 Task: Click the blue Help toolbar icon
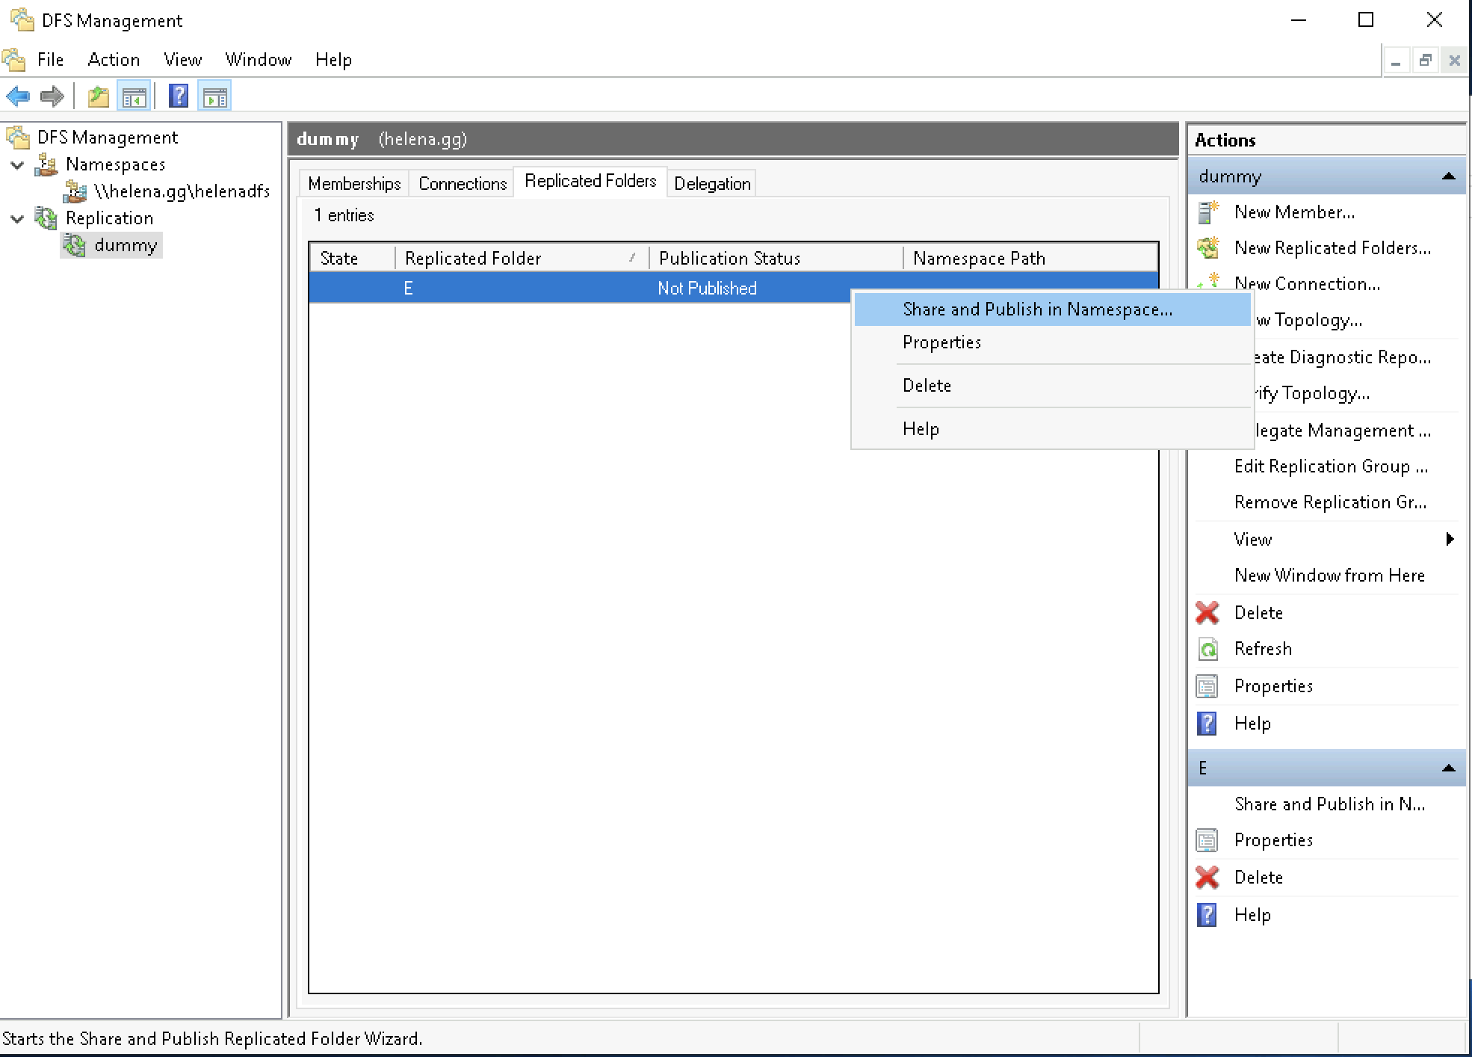pos(179,96)
